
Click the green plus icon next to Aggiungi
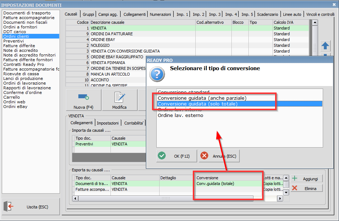(x=295, y=179)
